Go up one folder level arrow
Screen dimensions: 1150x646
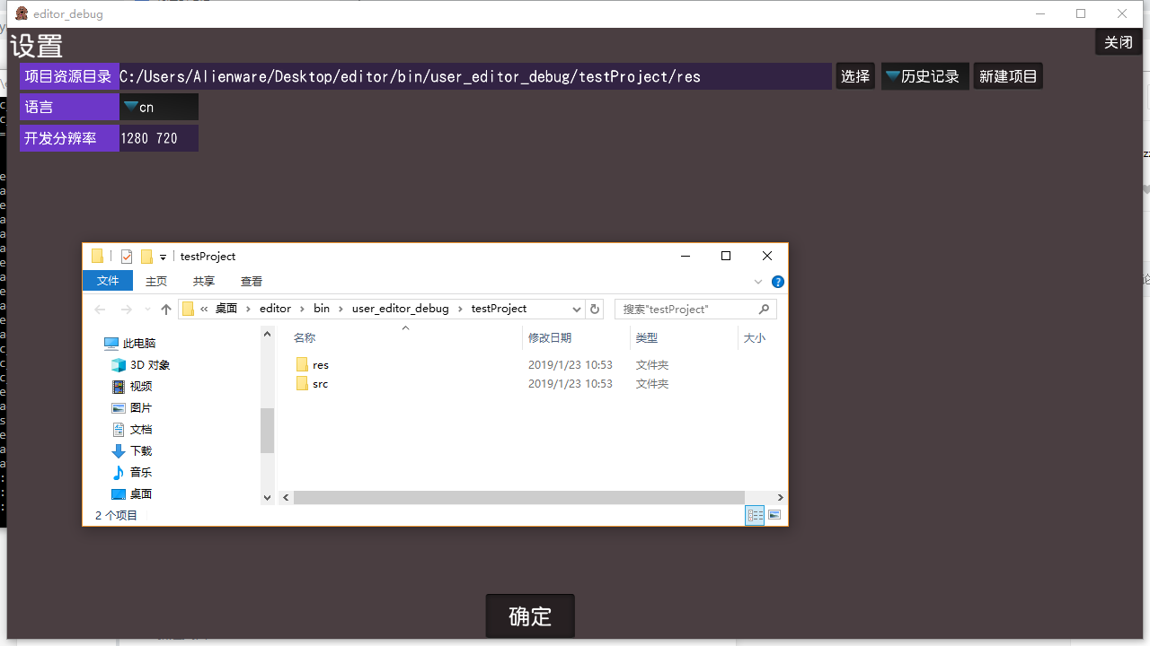pos(166,309)
